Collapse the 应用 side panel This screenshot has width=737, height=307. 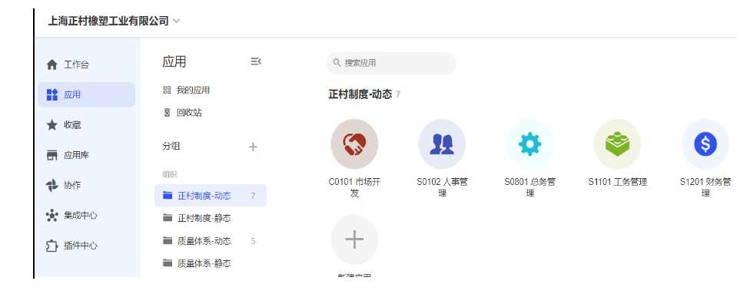point(256,61)
